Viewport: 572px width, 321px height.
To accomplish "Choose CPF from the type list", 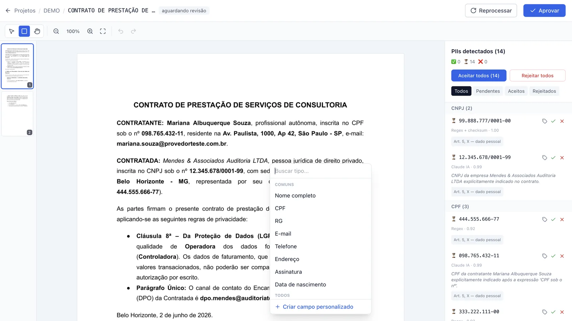I will pos(320,208).
